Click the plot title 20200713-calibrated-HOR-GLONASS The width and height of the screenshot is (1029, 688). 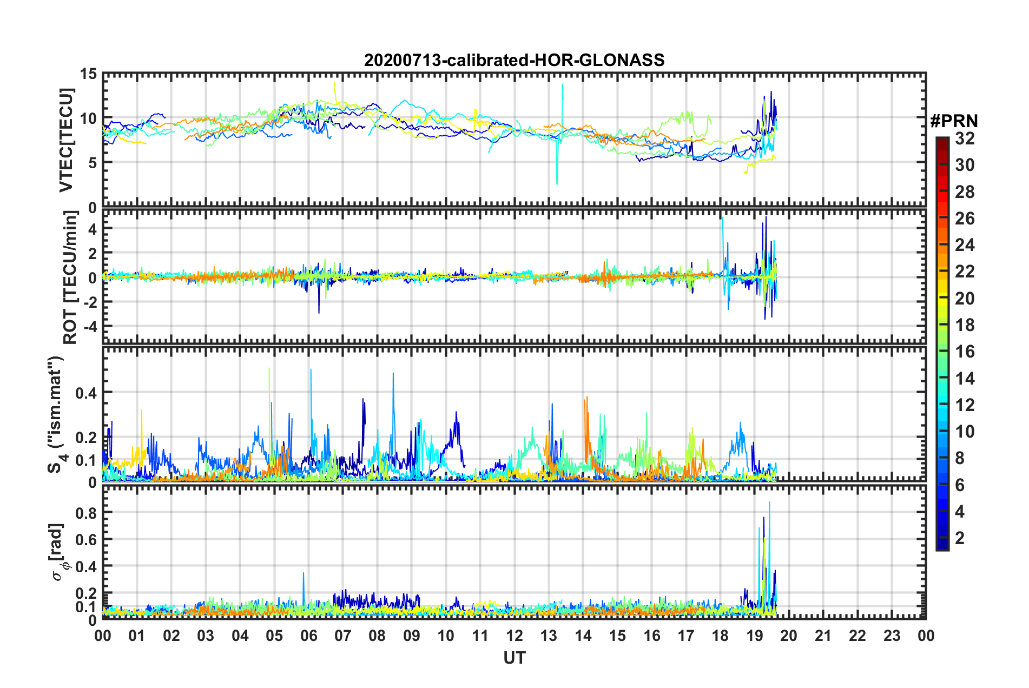click(x=514, y=60)
